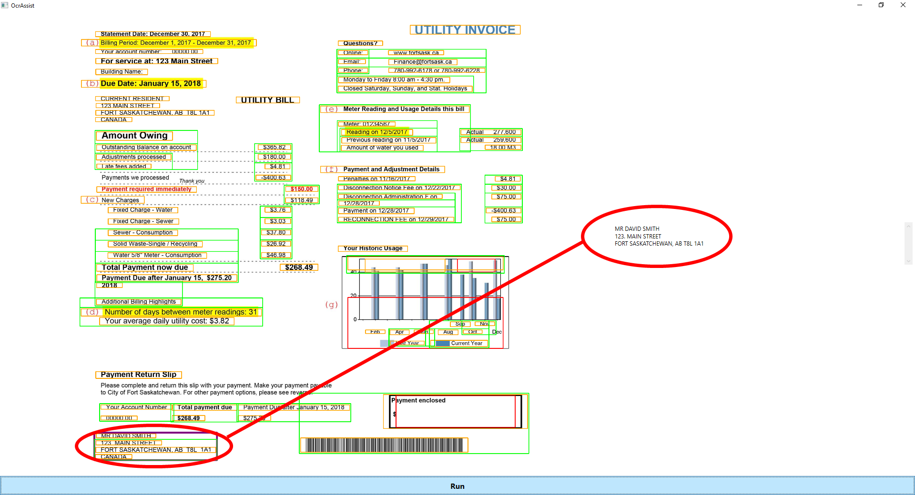Click the vertical scrollbar down arrow
915x495 pixels.
[909, 261]
